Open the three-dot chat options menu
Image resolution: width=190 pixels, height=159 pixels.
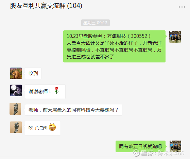coord(182,7)
